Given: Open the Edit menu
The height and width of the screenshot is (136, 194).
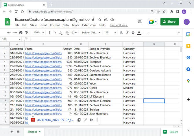Looking at the screenshot, I should pos(25,25).
